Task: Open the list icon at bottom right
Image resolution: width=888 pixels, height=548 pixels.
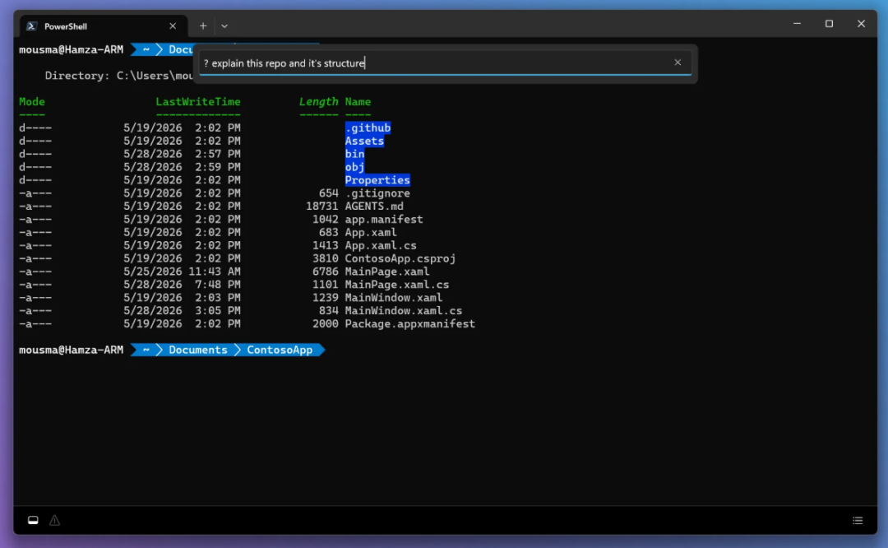Action: pyautogui.click(x=858, y=520)
